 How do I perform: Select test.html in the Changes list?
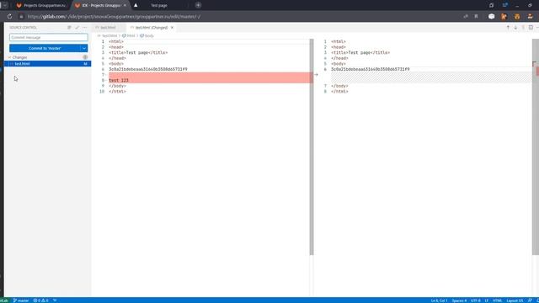[48, 64]
